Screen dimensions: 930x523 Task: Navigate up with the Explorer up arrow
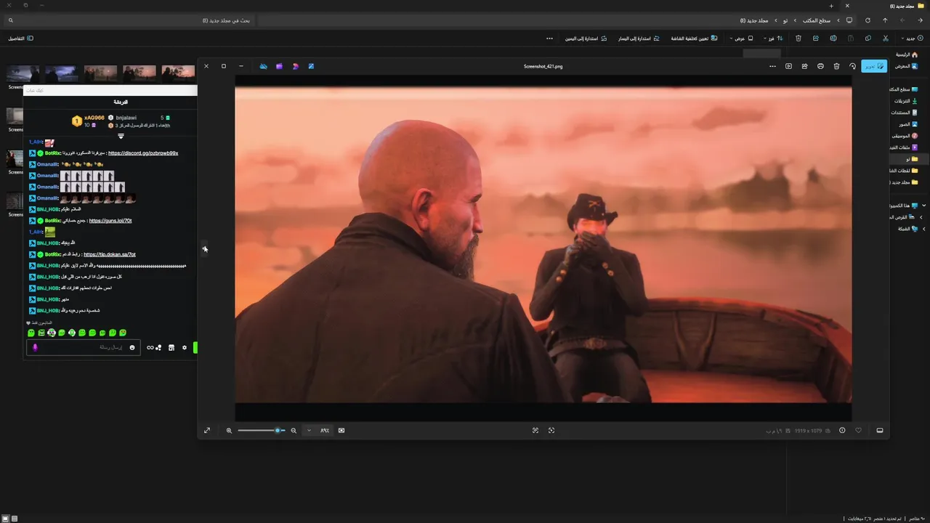coord(885,20)
